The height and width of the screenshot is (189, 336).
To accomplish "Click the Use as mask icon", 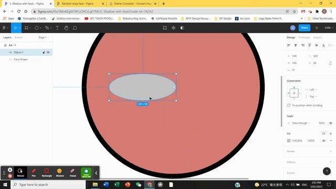I will (x=182, y=28).
